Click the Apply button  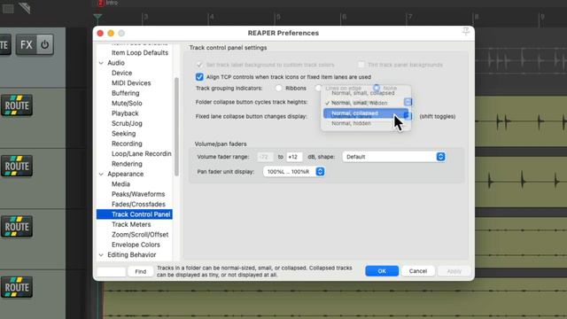pos(454,271)
